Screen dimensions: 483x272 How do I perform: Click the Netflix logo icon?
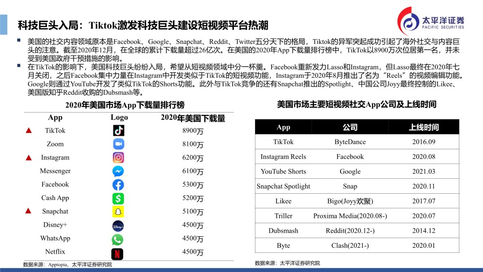coord(117,254)
